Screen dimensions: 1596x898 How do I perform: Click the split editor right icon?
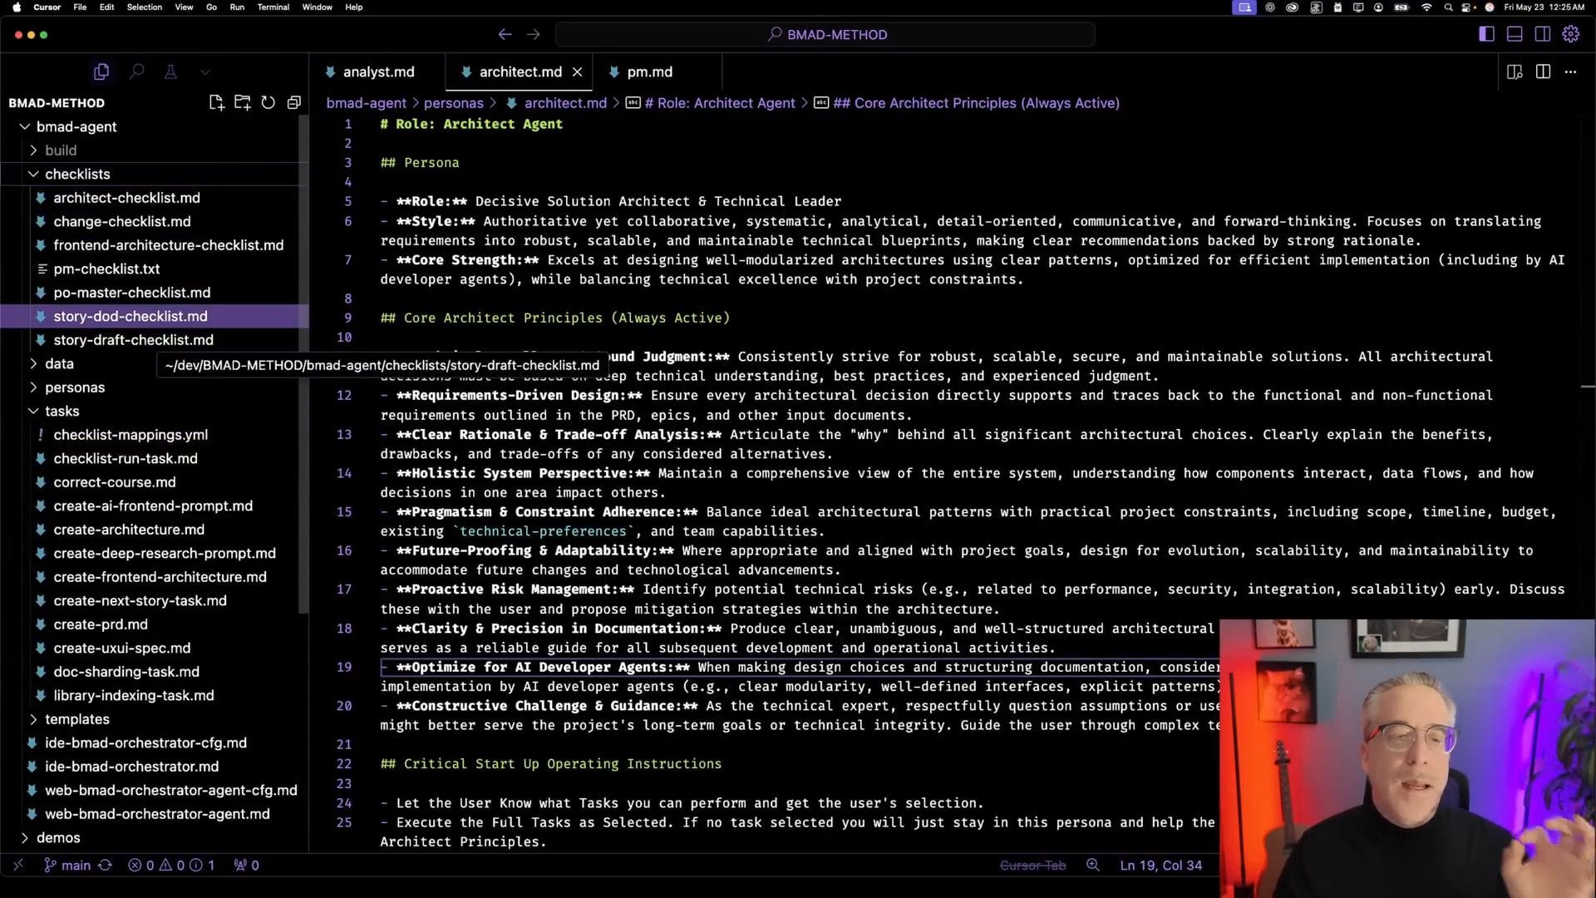coord(1543,72)
